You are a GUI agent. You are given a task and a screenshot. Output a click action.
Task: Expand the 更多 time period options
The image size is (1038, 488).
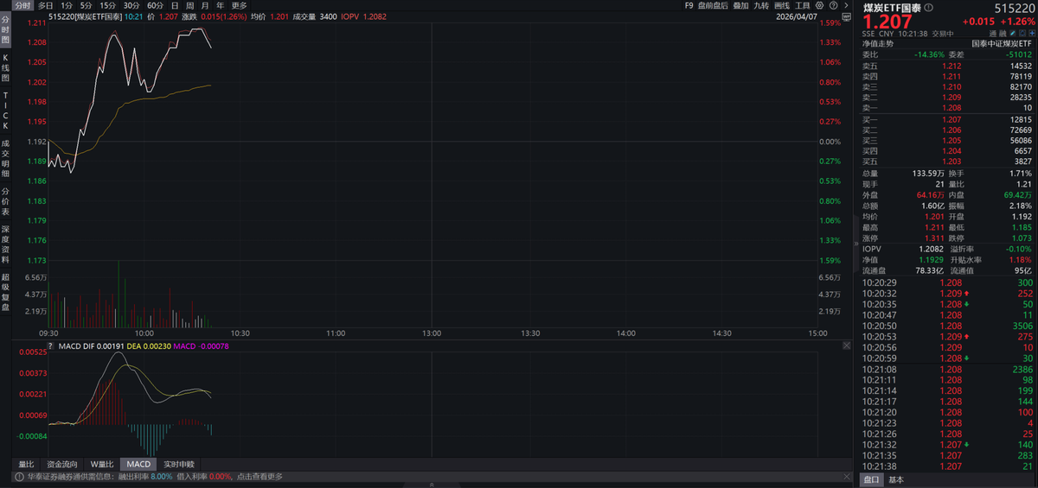click(239, 5)
